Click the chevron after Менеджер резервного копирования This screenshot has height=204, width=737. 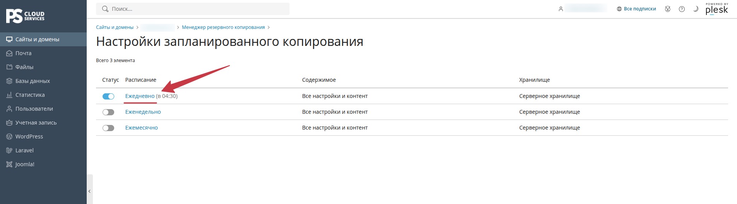tap(269, 27)
